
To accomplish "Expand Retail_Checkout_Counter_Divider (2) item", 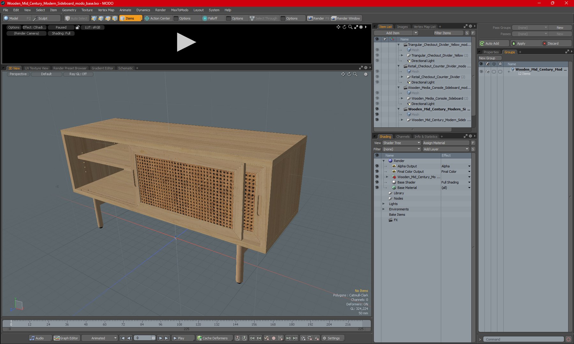I will point(402,77).
